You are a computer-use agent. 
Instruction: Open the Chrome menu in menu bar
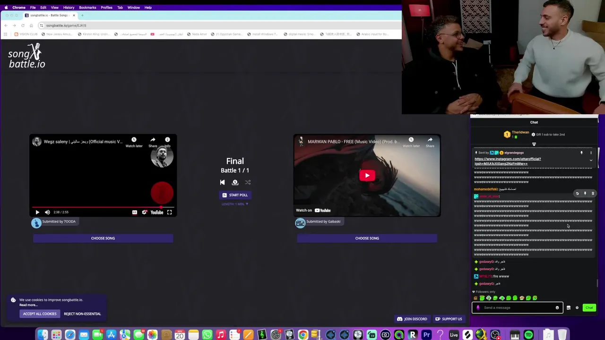pos(19,8)
